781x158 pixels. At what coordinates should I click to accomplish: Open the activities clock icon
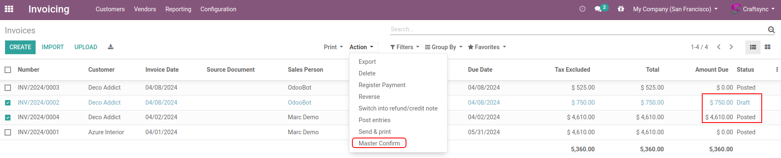[582, 9]
